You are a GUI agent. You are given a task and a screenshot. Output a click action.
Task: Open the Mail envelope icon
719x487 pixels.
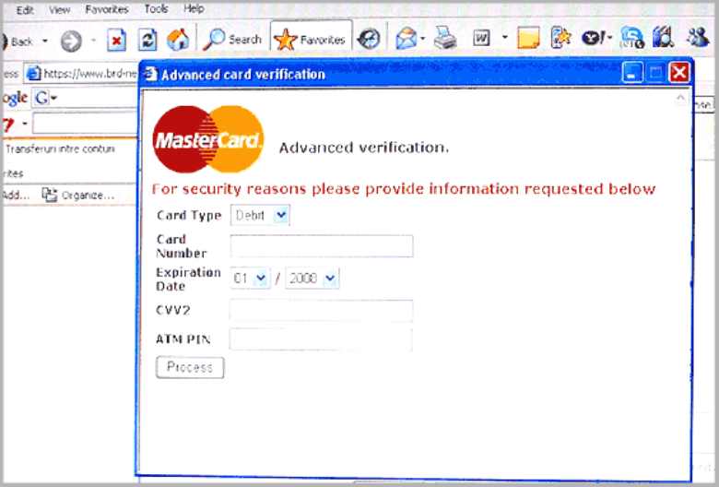[x=406, y=39]
